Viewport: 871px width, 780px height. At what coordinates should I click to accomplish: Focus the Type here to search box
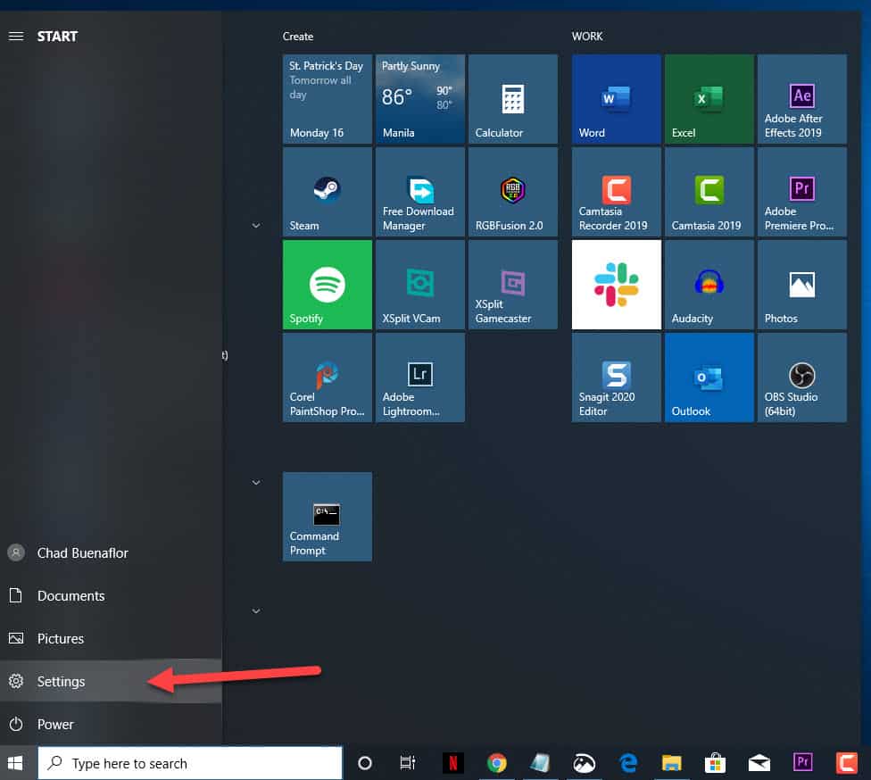pyautogui.click(x=190, y=763)
